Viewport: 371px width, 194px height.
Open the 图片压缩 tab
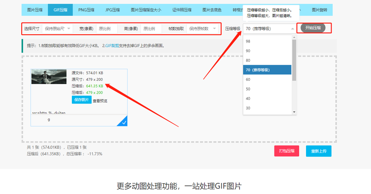click(x=35, y=10)
